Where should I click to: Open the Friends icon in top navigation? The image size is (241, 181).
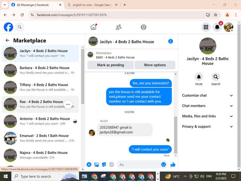[x=119, y=27]
